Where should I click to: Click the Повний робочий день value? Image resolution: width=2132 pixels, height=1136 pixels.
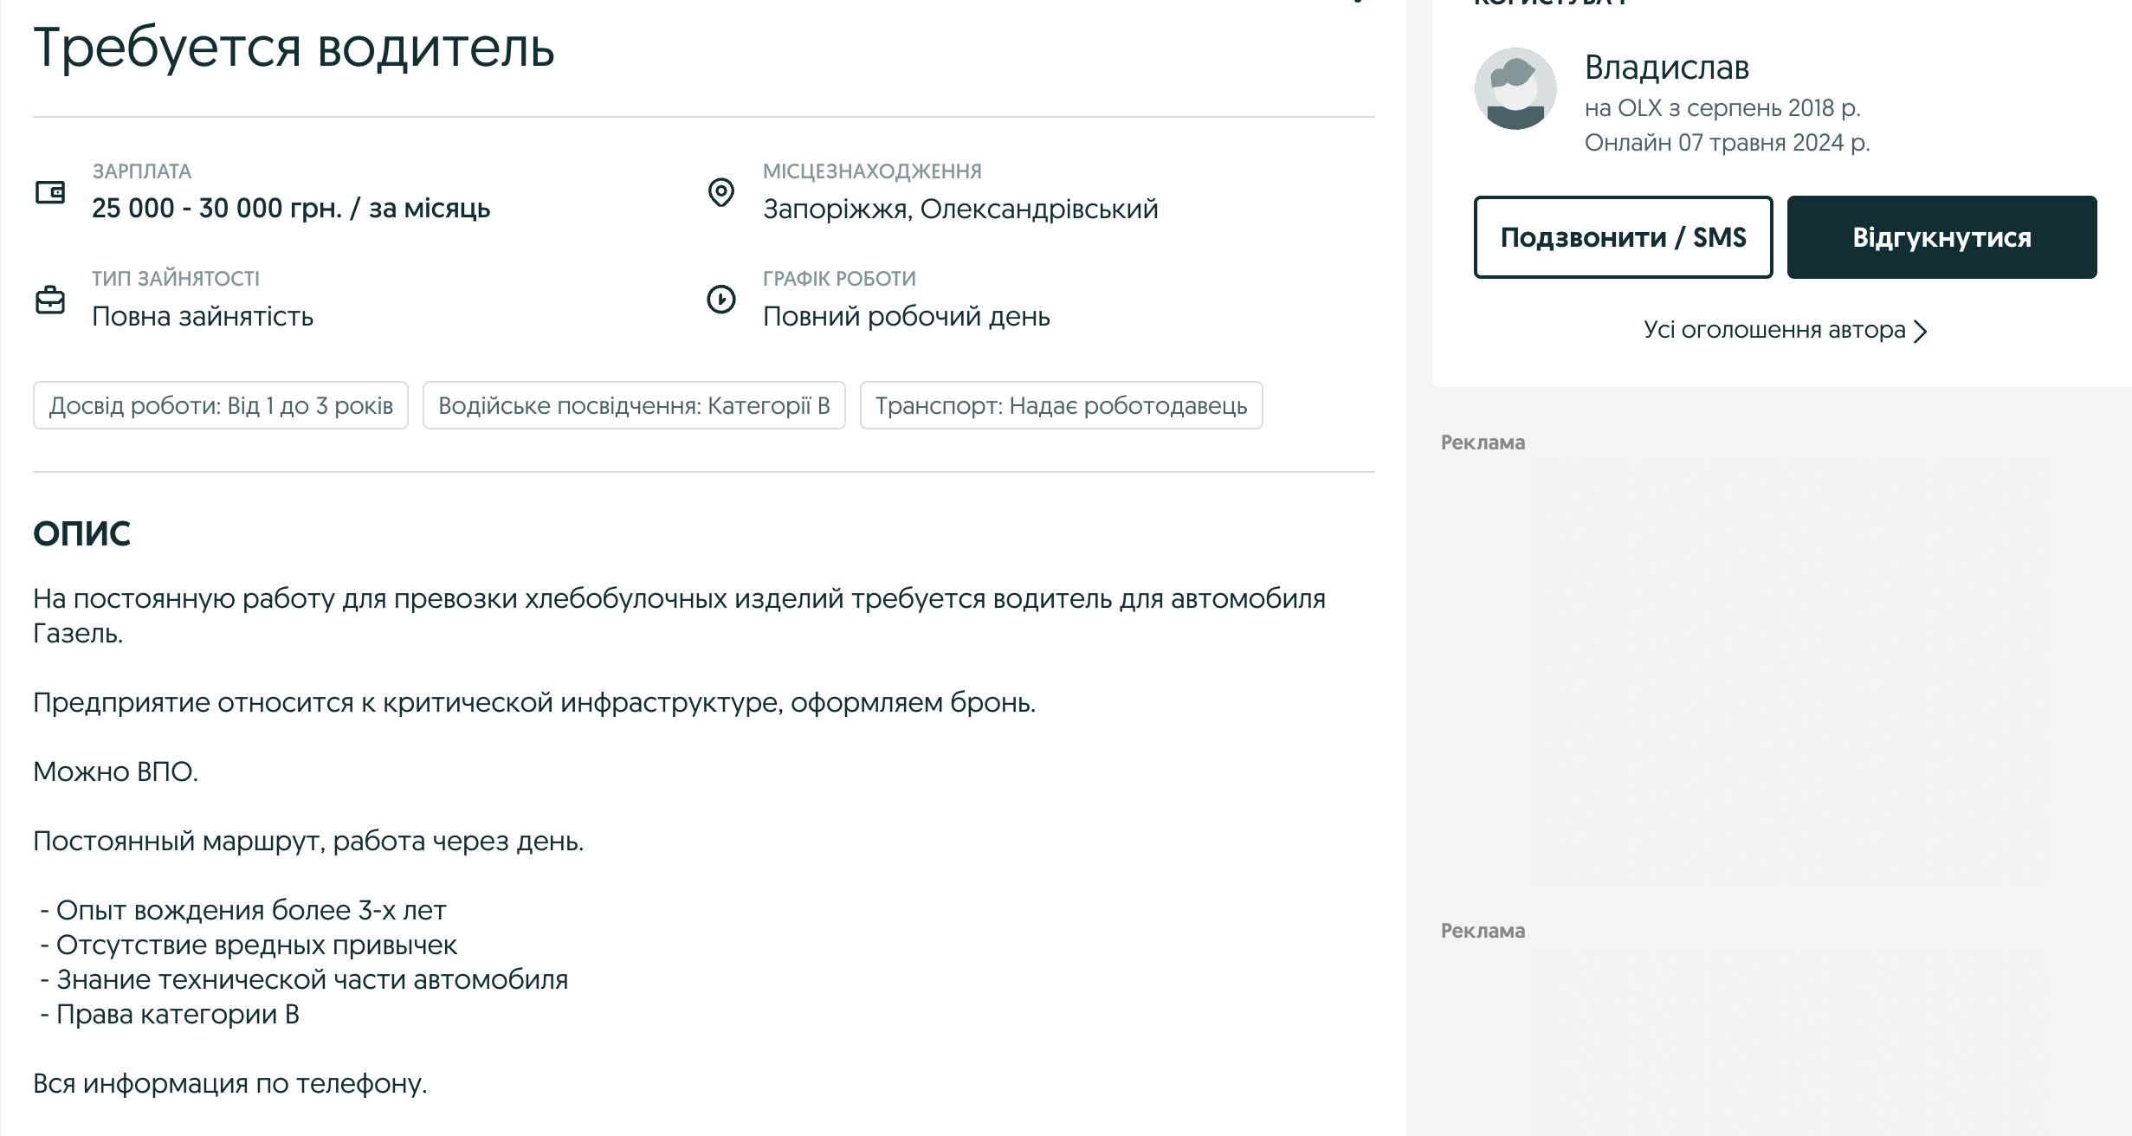click(x=906, y=316)
